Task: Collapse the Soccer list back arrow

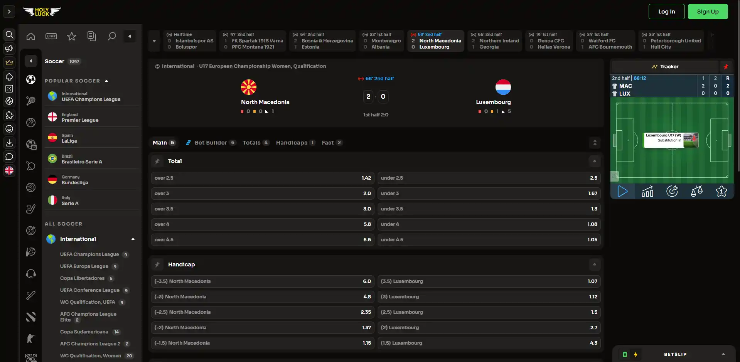Action: (x=31, y=61)
